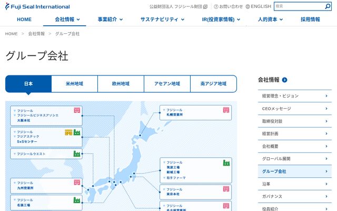
Task: Click the green factory icon in 筑波工場 card
Action: coord(226,163)
